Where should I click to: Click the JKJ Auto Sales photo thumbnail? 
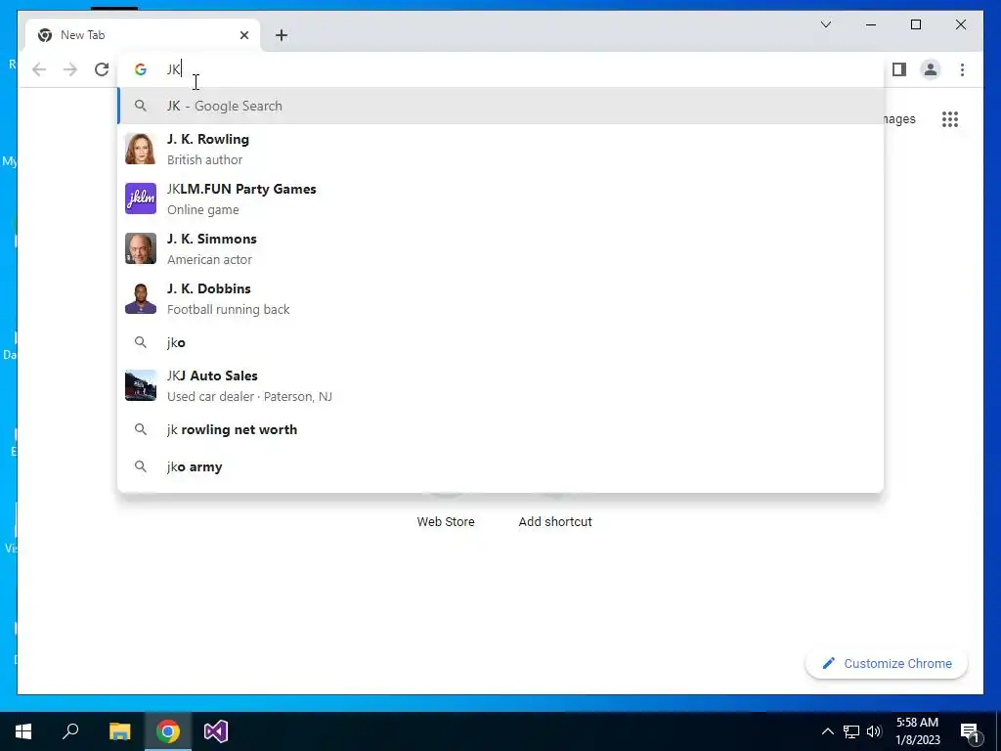point(141,385)
